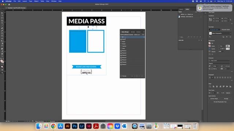
Task: Select the ID field in Data Merge
Action: pos(132,37)
